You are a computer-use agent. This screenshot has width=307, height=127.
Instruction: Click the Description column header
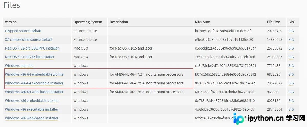(x=119, y=22)
